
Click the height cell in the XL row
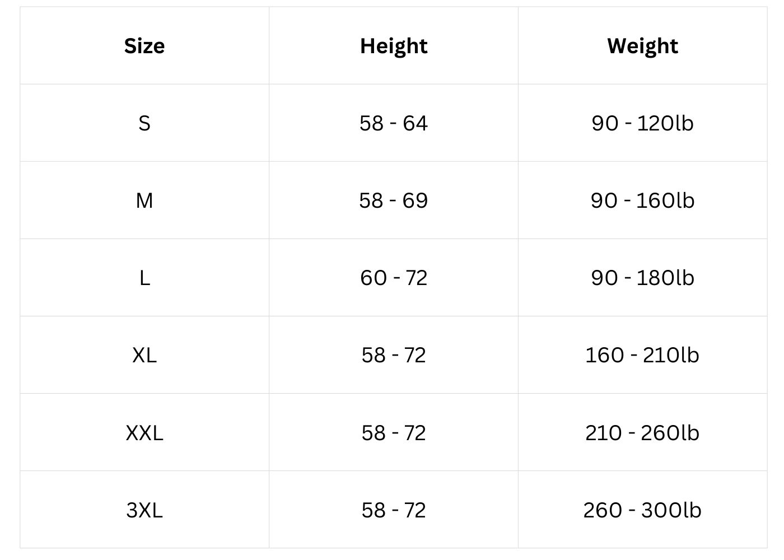click(394, 355)
